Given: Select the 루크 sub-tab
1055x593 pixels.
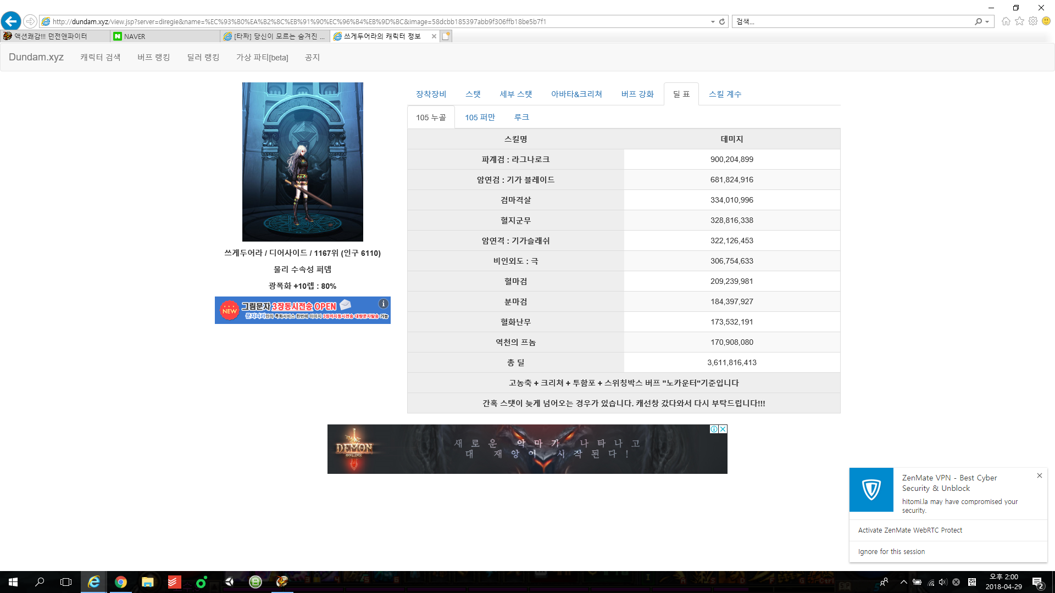Looking at the screenshot, I should (x=521, y=117).
